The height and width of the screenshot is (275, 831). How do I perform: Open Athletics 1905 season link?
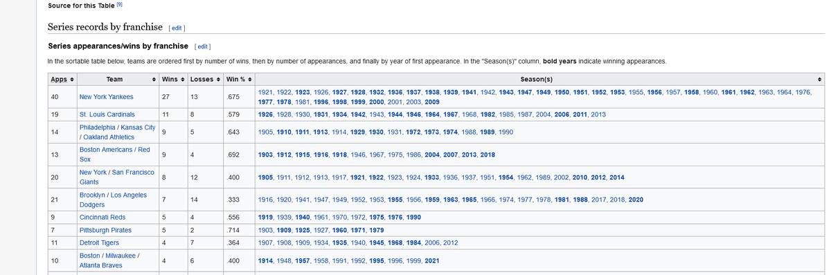tap(265, 132)
